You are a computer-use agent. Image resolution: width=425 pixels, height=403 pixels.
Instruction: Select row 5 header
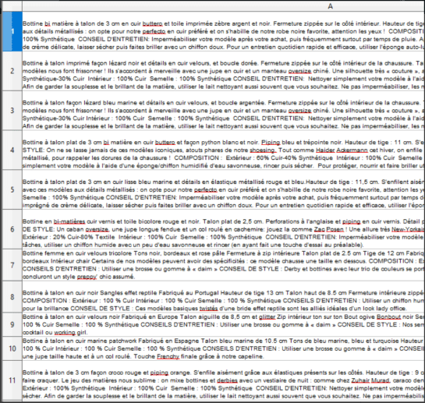pos(12,189)
